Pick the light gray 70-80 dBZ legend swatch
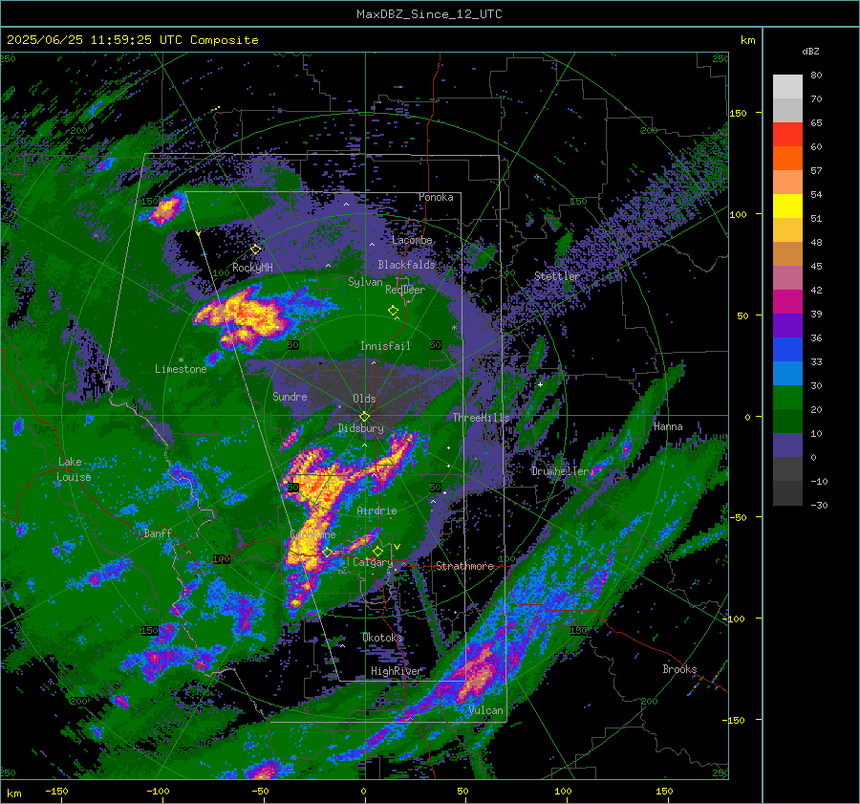 coord(787,87)
